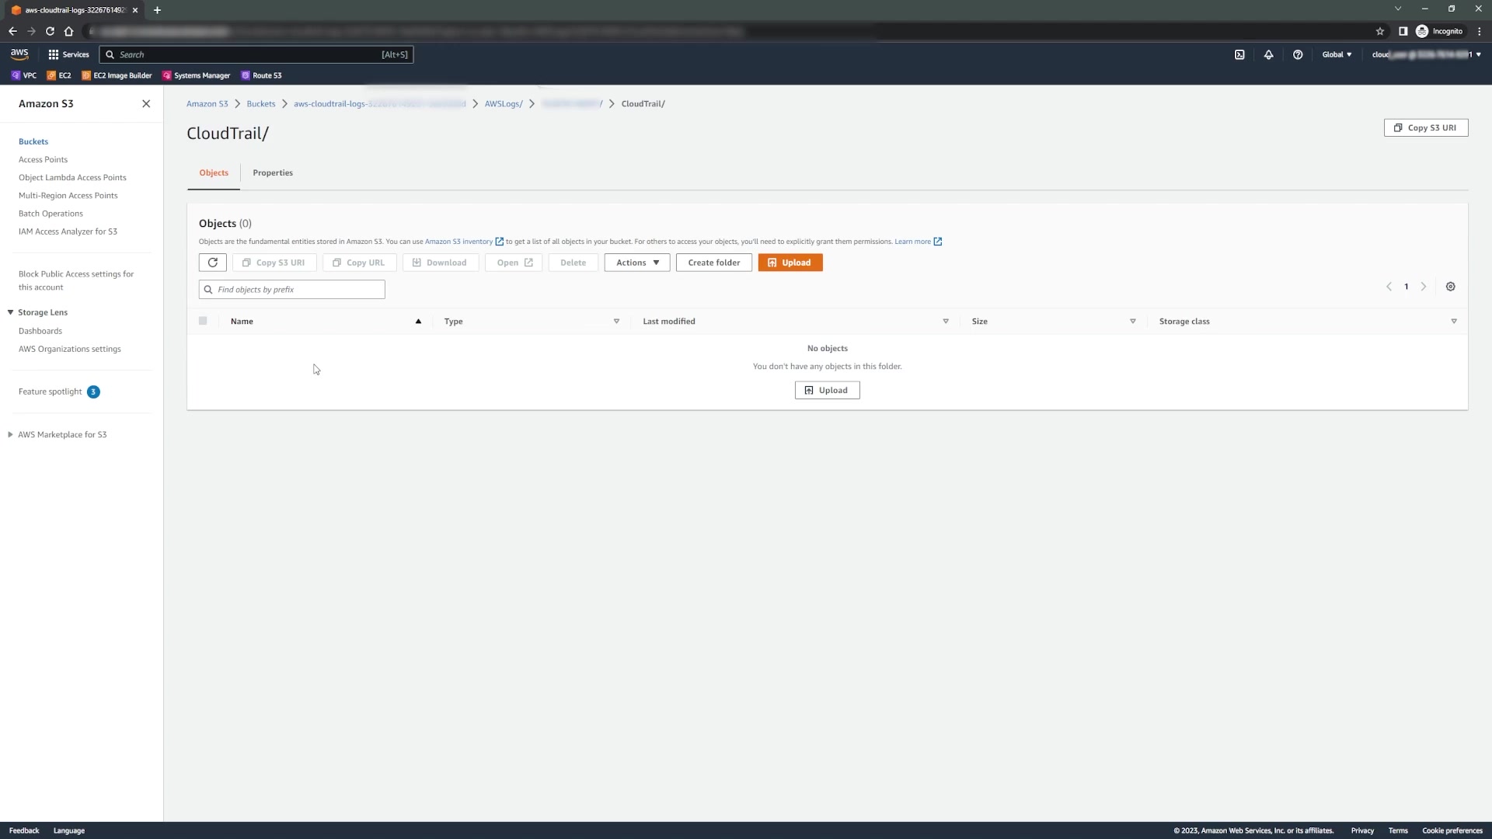Open the Services grid menu
This screenshot has height=839, width=1492.
(x=68, y=54)
